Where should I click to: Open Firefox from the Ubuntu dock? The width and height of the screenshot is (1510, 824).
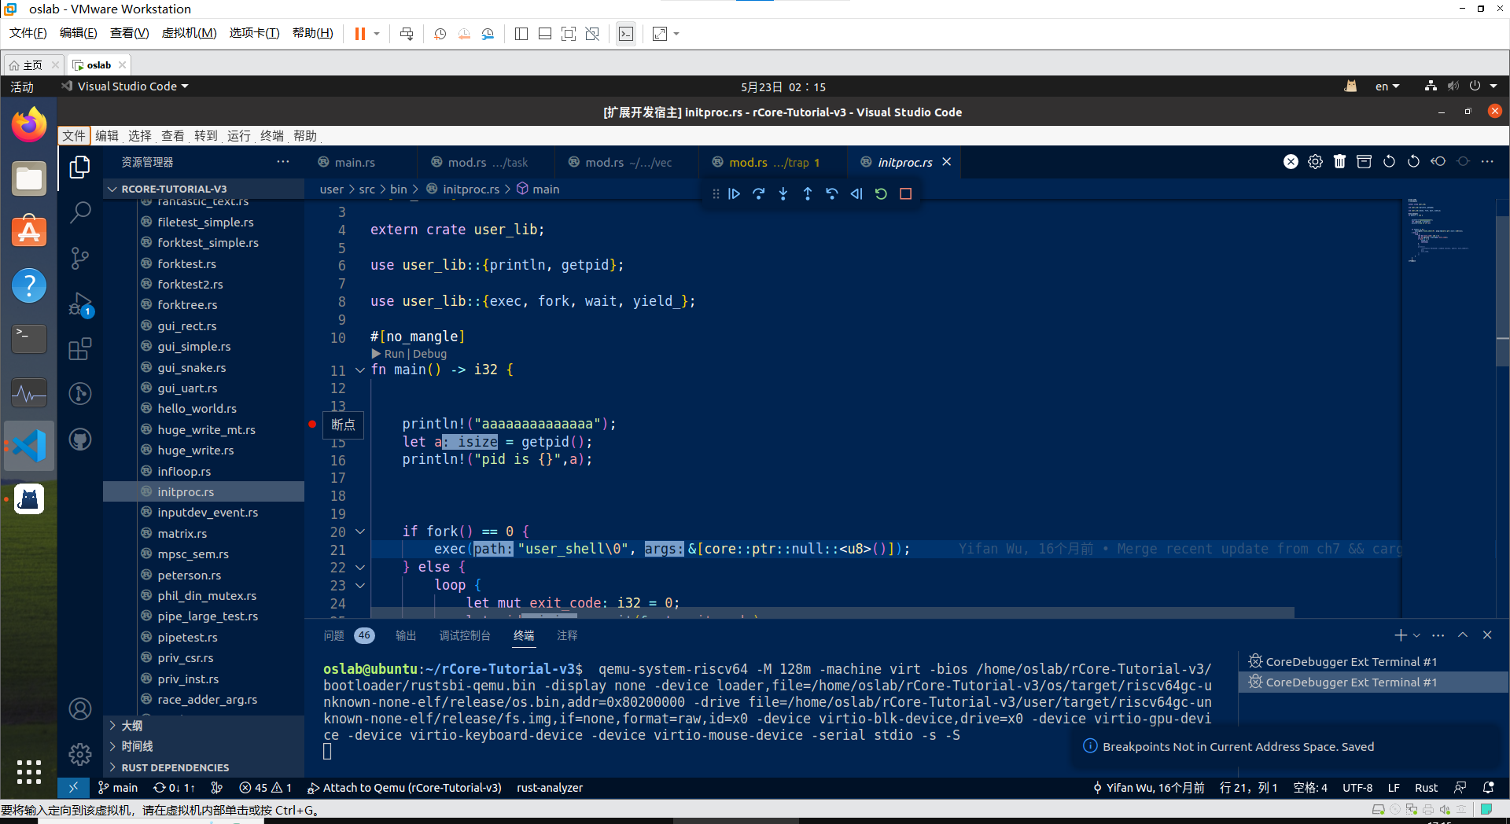[x=29, y=125]
